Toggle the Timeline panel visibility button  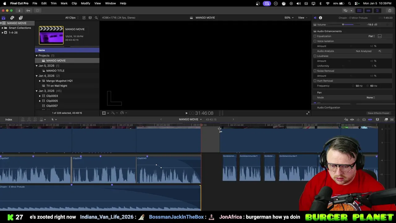click(x=368, y=11)
